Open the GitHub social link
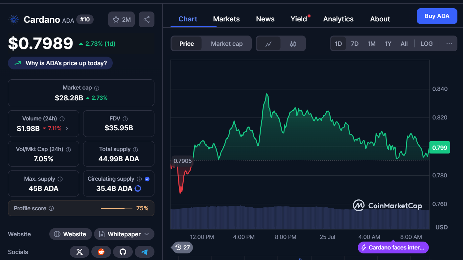The image size is (463, 260). pyautogui.click(x=123, y=252)
